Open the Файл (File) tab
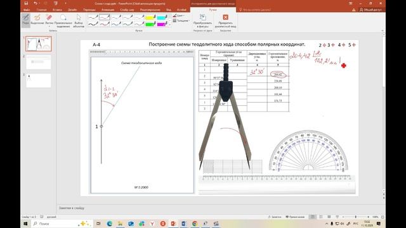 coord(27,10)
